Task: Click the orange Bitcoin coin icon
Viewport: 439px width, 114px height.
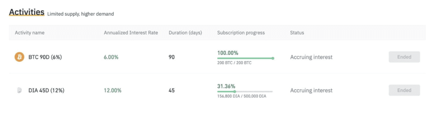Action: (19, 57)
